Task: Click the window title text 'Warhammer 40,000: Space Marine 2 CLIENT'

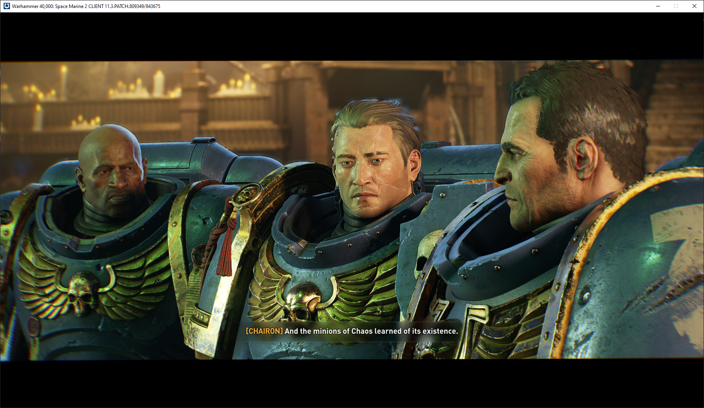Action: pyautogui.click(x=58, y=6)
